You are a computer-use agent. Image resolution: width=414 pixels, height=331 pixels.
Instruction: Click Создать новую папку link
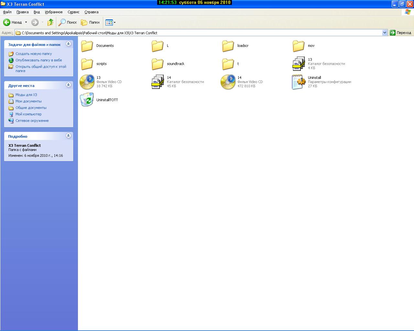point(34,54)
